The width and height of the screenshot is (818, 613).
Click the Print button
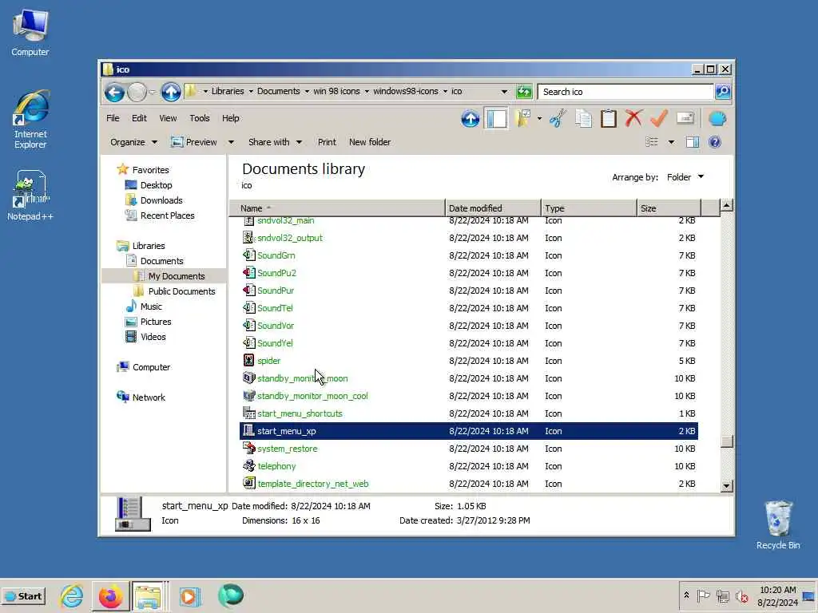click(327, 142)
